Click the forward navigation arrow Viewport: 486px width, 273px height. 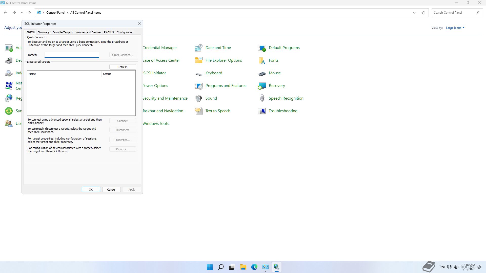[x=14, y=13]
